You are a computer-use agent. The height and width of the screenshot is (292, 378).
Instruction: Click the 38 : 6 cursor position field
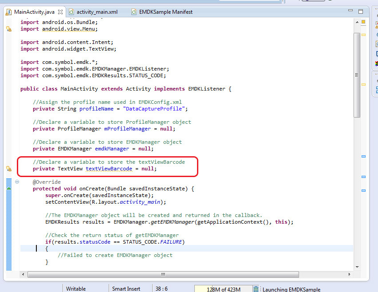tap(161, 289)
